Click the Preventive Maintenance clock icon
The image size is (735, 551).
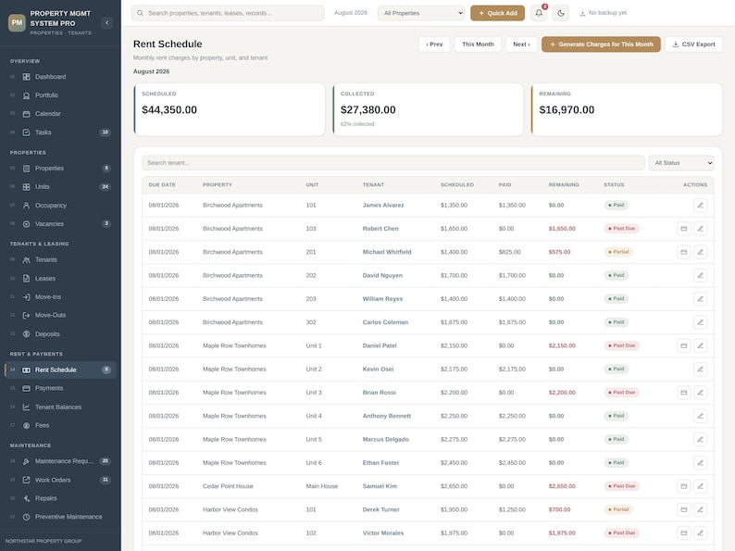pyautogui.click(x=26, y=517)
